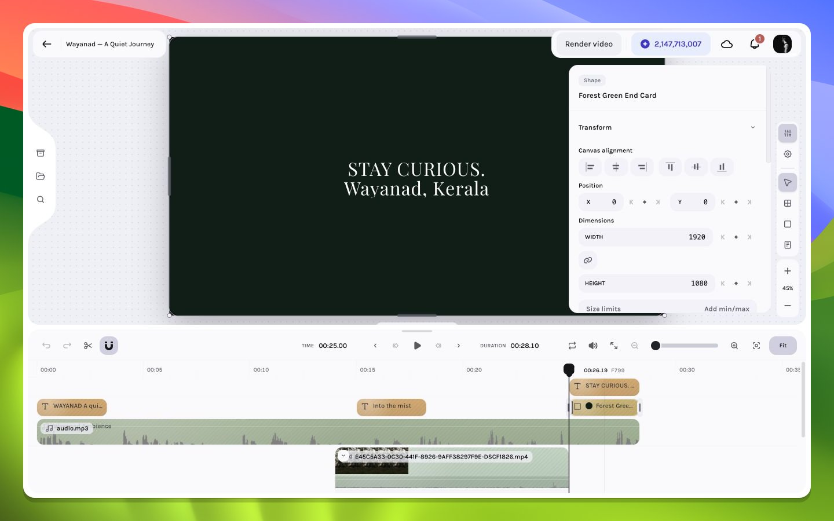Toggle timeline snapping magnet
Screen dimensions: 834x521
click(x=109, y=346)
